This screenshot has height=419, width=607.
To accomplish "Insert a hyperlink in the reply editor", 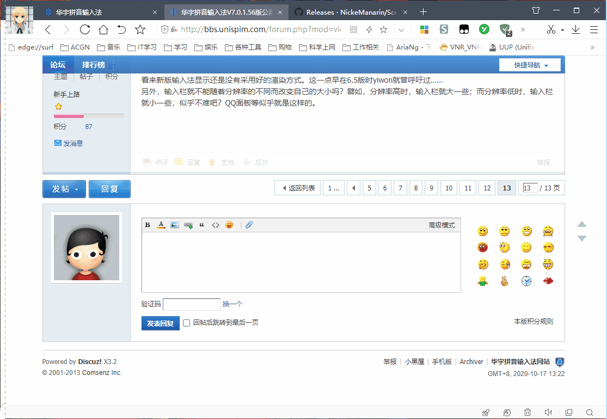I will click(188, 225).
